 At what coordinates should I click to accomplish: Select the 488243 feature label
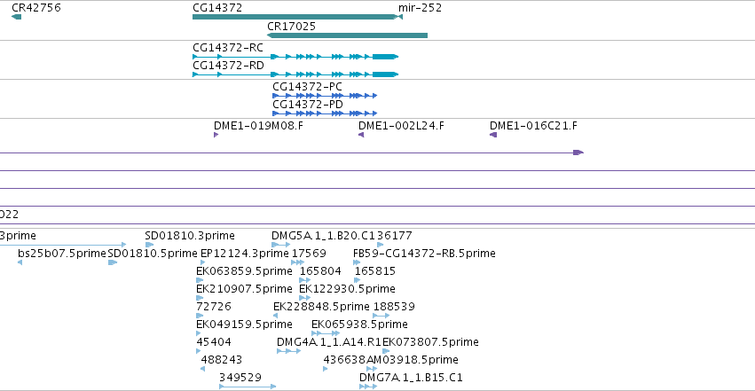222,360
